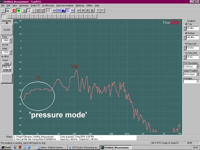The height and width of the screenshot is (150, 200).
Task: Select the Pink N wave option
Action: coord(7,67)
